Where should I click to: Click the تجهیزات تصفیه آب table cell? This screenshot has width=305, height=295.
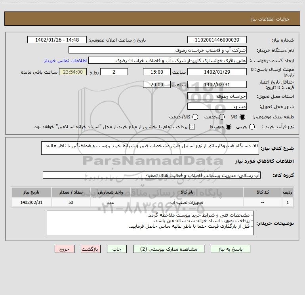coord(187,202)
